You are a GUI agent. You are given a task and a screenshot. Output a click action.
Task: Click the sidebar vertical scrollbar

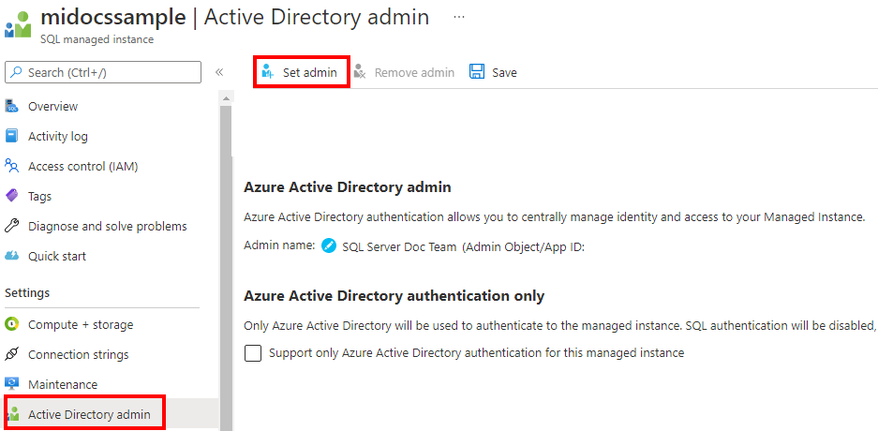pyautogui.click(x=226, y=269)
